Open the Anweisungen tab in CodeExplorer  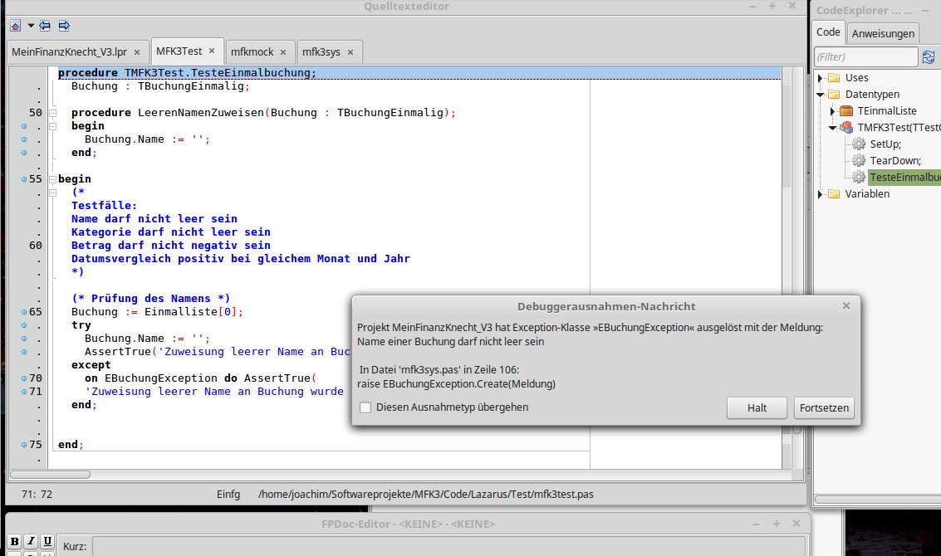[883, 33]
